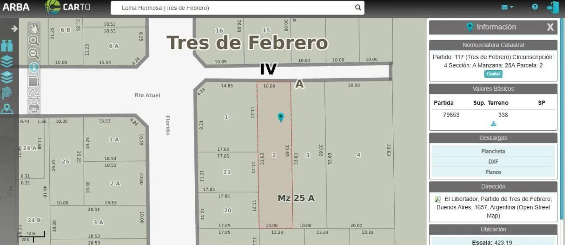Close the Información panel
The image size is (565, 245).
pos(550,27)
